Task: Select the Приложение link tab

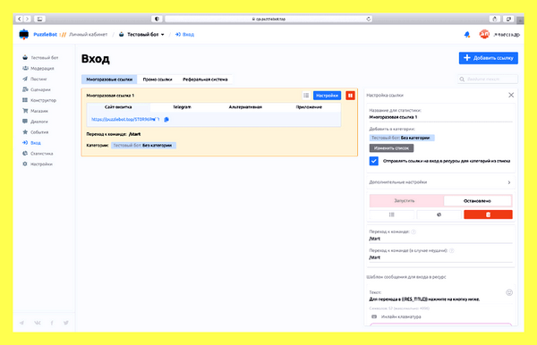Action: click(x=309, y=107)
